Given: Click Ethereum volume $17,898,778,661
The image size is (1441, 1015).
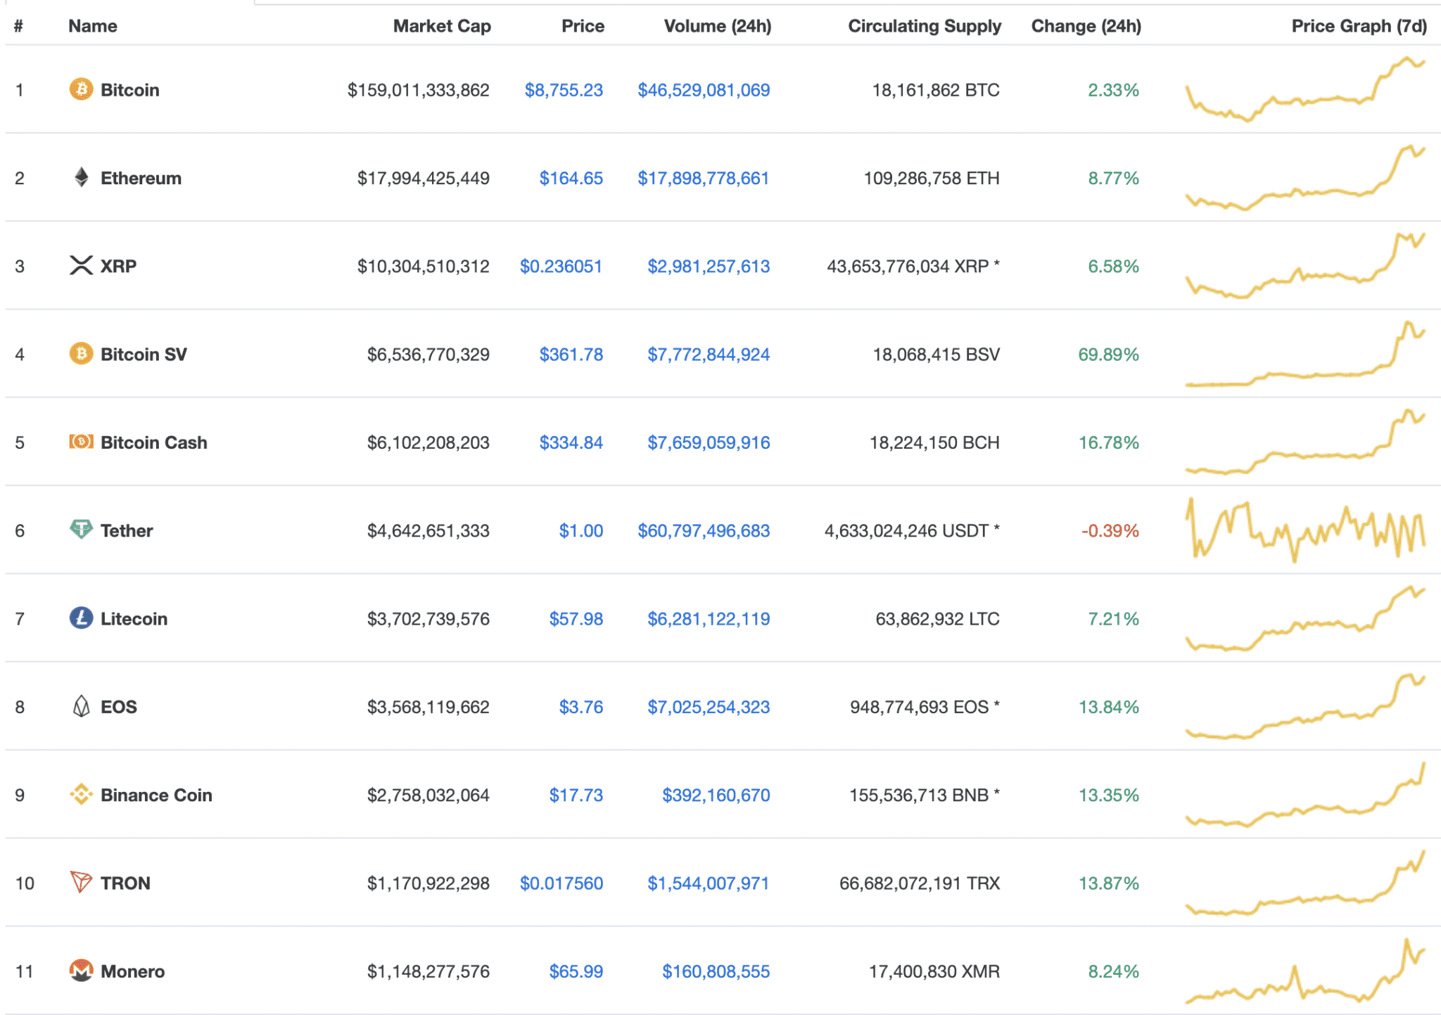Looking at the screenshot, I should click(x=703, y=178).
